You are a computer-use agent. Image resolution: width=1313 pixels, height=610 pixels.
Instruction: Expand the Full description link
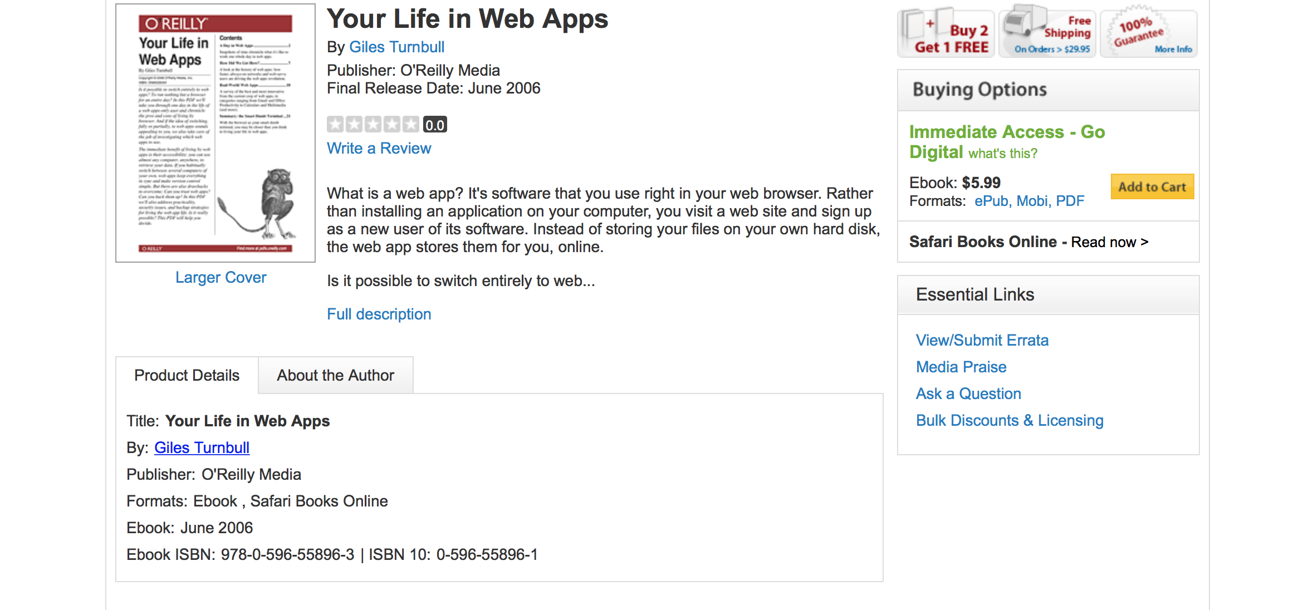[x=379, y=314]
